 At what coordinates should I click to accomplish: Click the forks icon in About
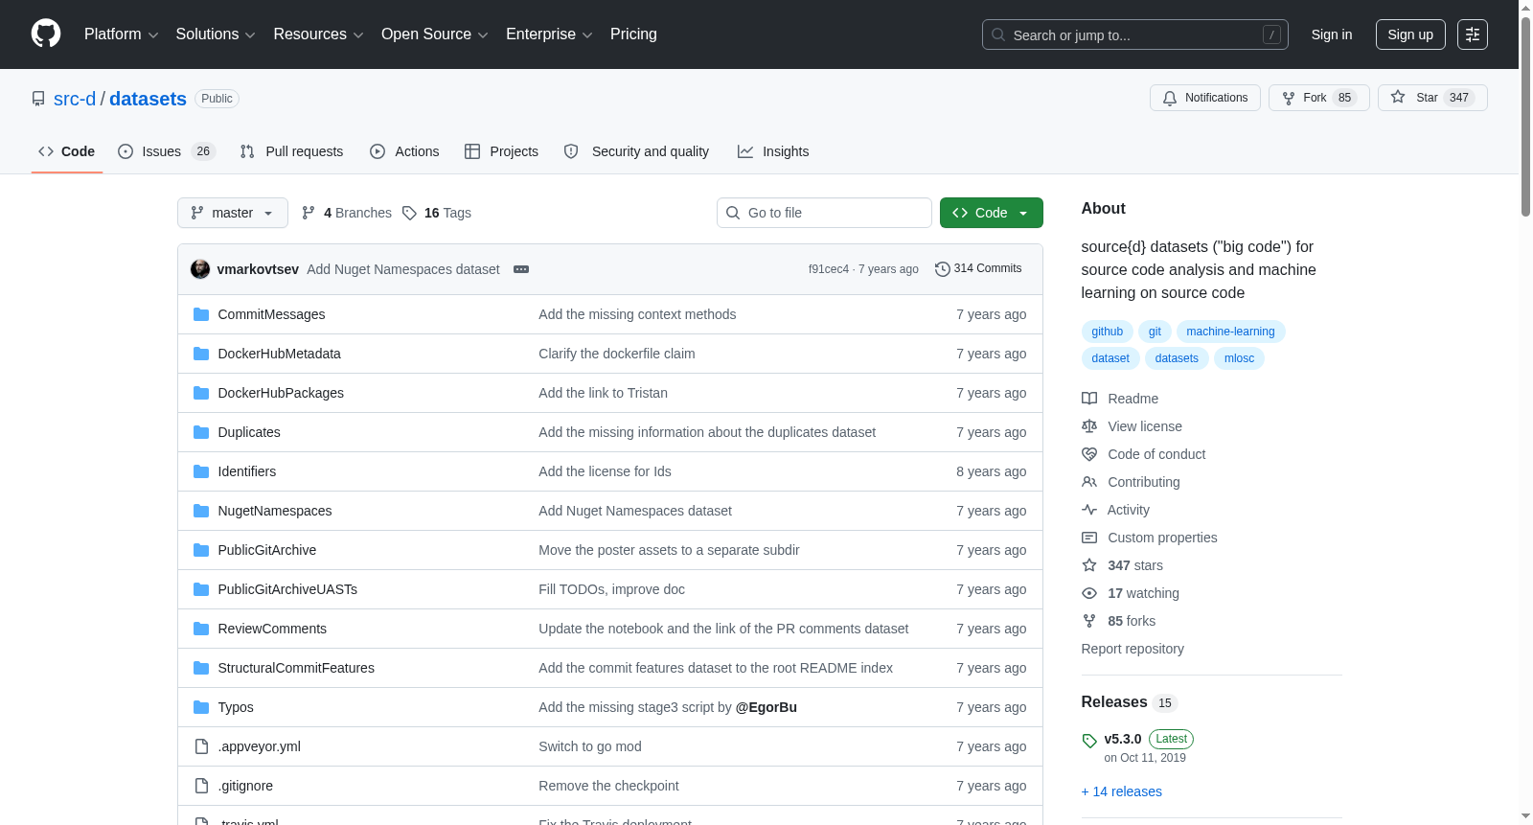click(x=1089, y=621)
